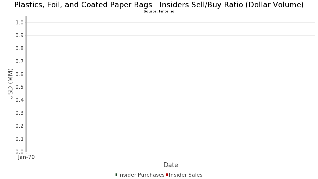The width and height of the screenshot is (318, 179).
Task: Toggle the Insider Purchases legend label
Action: 141,175
